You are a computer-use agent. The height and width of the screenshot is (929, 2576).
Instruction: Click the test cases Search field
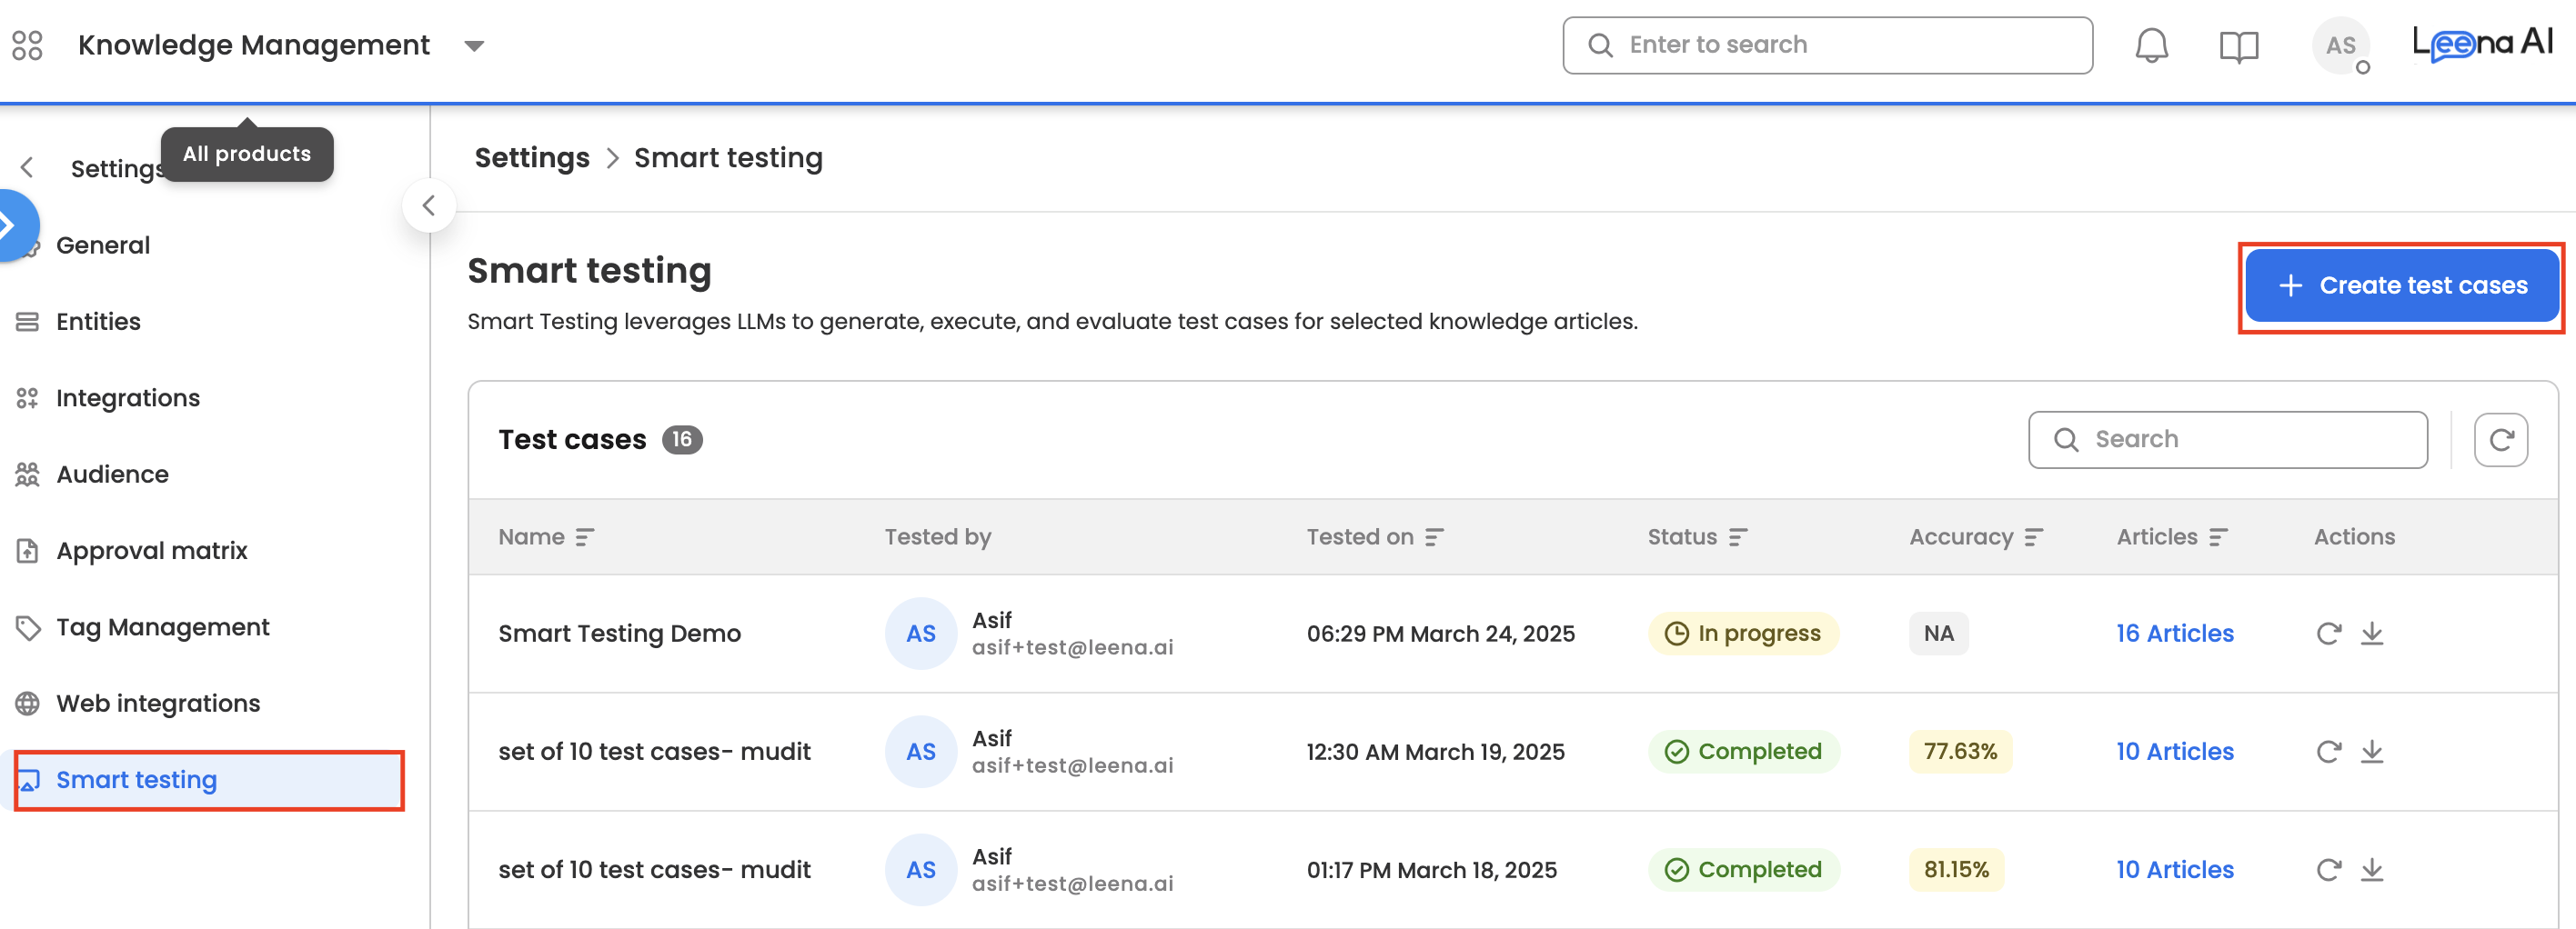(x=2240, y=440)
